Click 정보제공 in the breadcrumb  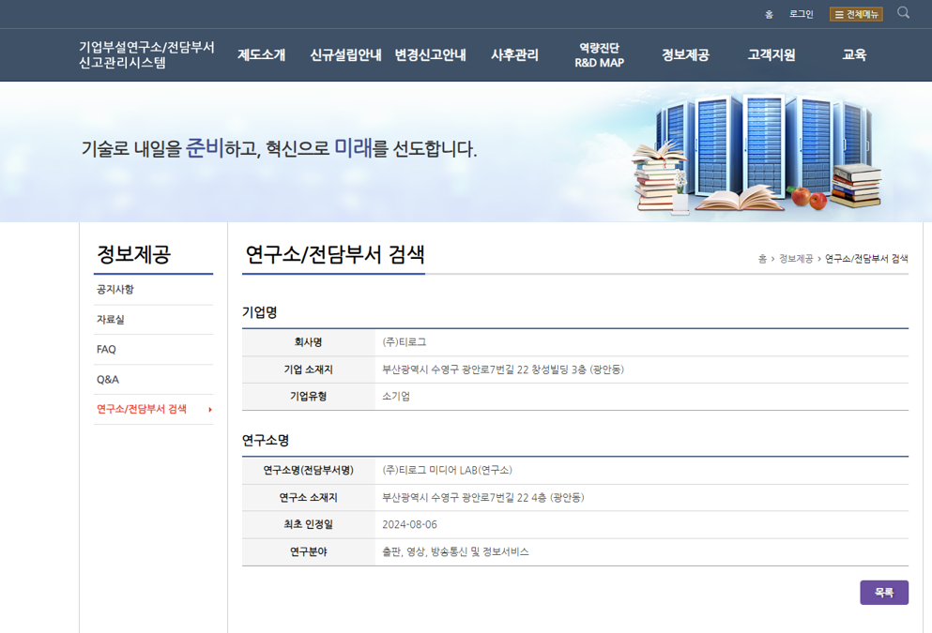point(795,259)
